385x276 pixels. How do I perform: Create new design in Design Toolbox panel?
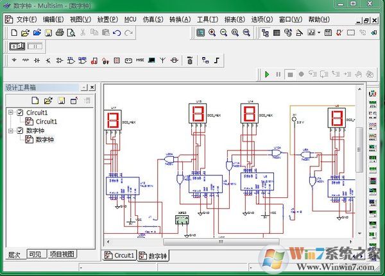(x=36, y=101)
